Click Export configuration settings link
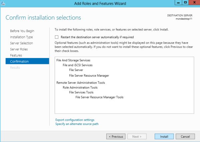 pos(75,120)
